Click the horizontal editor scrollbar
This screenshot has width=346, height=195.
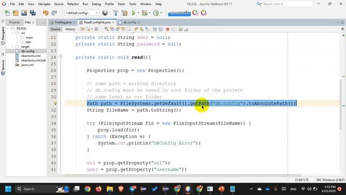[183, 175]
